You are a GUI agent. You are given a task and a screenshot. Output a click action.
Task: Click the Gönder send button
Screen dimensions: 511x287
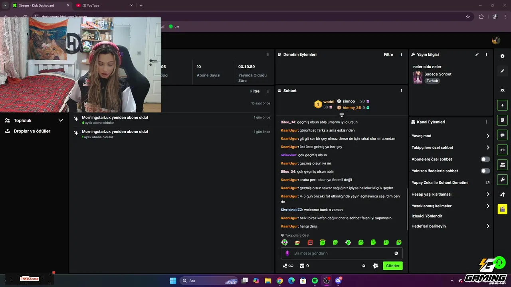[x=392, y=266]
